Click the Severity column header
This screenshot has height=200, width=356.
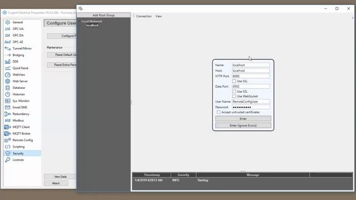[x=184, y=175]
